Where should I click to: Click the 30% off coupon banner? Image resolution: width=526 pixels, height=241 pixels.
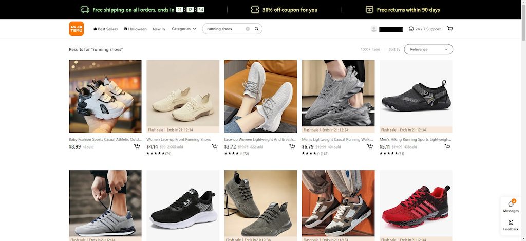pyautogui.click(x=284, y=10)
